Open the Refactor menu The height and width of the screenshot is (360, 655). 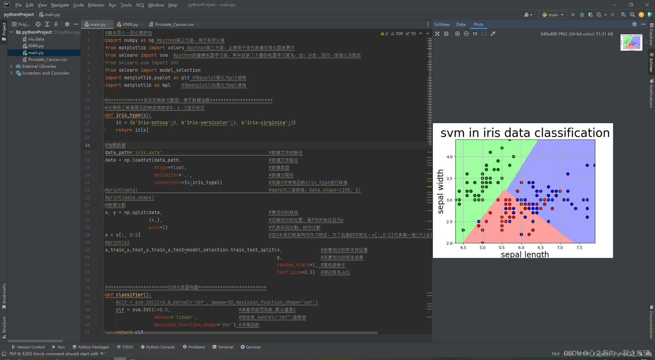point(96,5)
